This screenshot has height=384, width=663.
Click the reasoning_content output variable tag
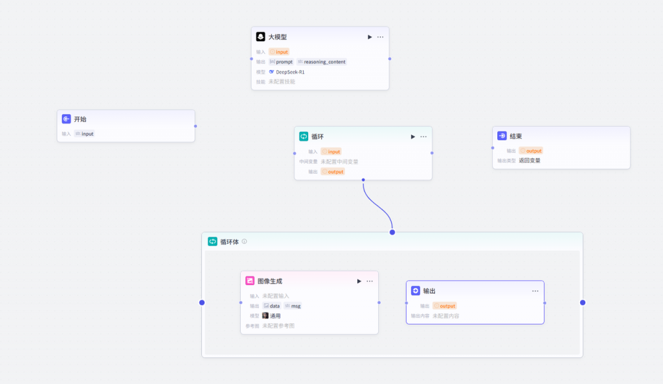point(324,62)
